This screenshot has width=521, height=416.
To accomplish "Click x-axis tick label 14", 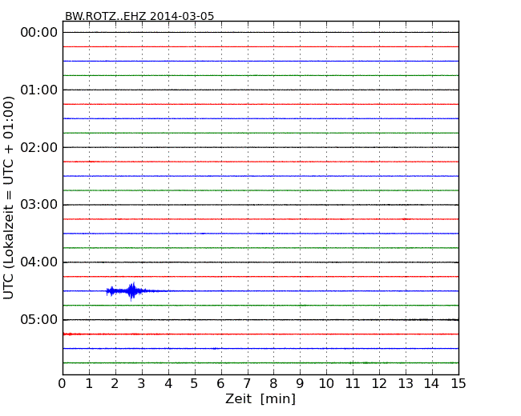I will point(431,384).
